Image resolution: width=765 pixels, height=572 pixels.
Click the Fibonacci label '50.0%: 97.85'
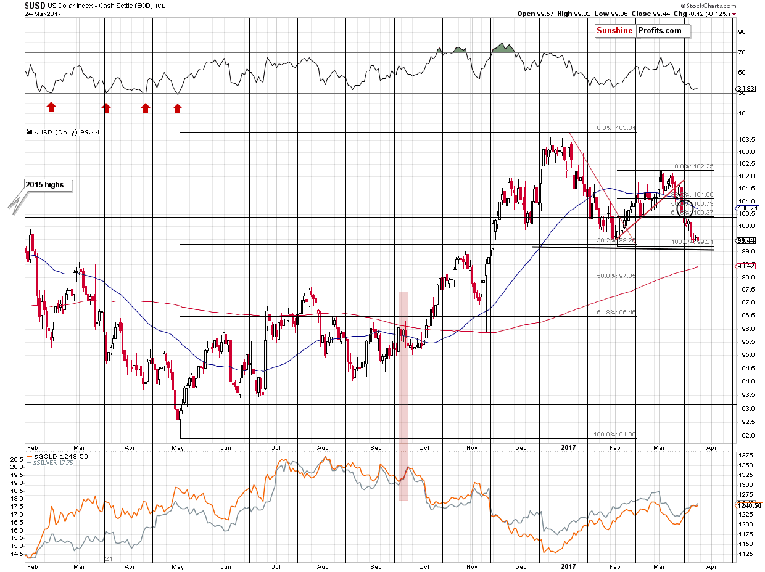coord(616,276)
